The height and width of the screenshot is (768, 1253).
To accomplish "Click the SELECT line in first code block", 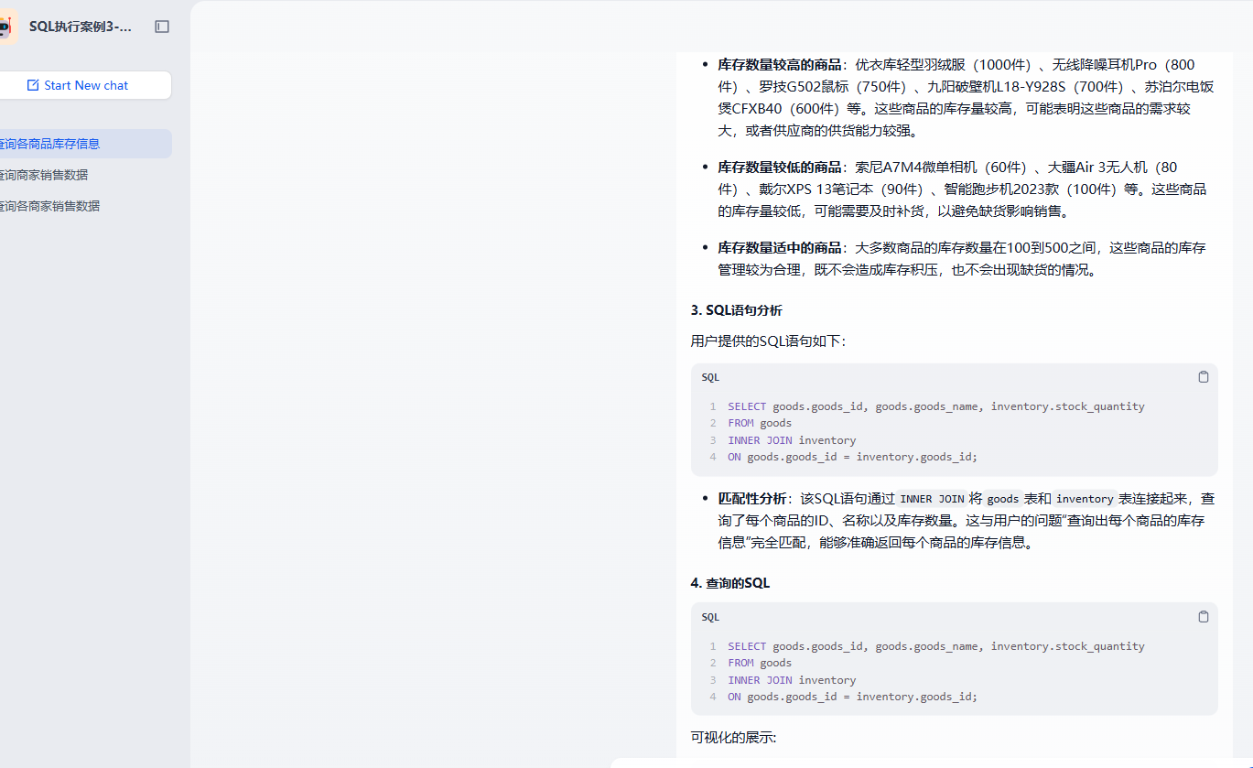I will 935,406.
